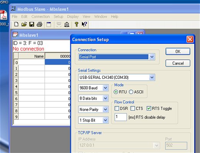Select row 0 header in Mbslave1 table
The width and height of the screenshot is (200, 153).
(x=16, y=62)
